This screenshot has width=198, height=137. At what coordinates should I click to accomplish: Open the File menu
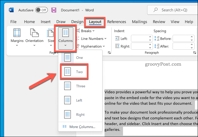point(13,22)
